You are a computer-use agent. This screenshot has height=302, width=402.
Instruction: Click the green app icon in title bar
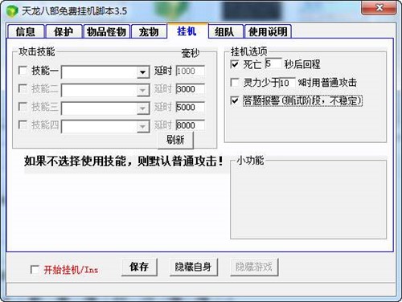click(x=12, y=10)
